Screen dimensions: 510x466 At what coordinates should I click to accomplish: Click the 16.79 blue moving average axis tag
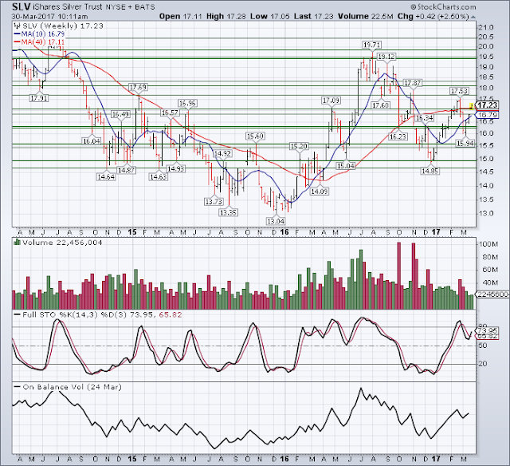click(x=487, y=115)
